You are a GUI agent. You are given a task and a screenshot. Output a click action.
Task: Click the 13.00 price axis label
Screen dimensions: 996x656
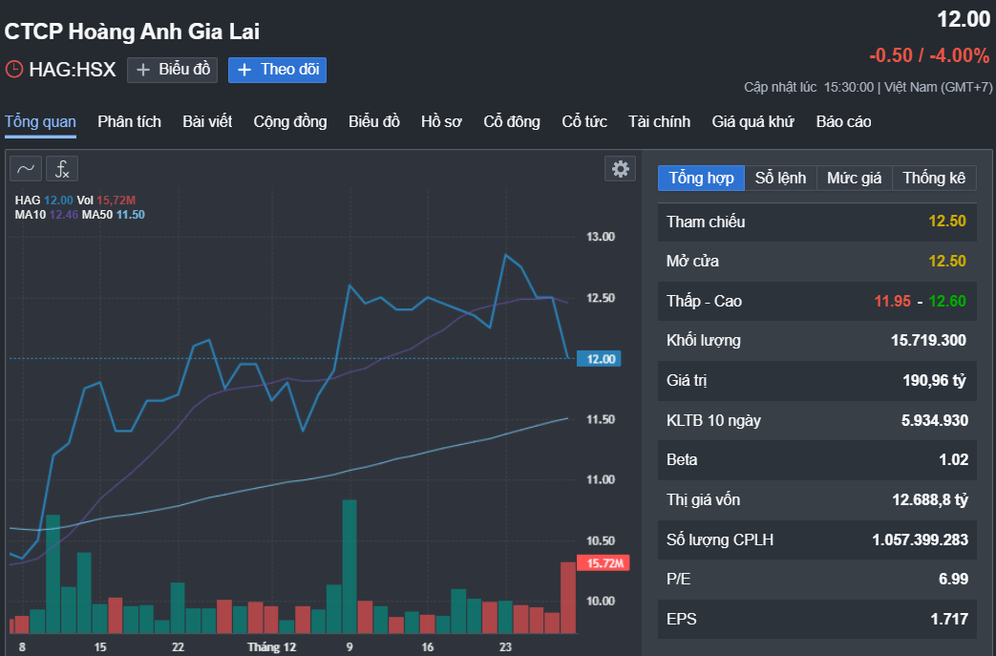pos(601,237)
